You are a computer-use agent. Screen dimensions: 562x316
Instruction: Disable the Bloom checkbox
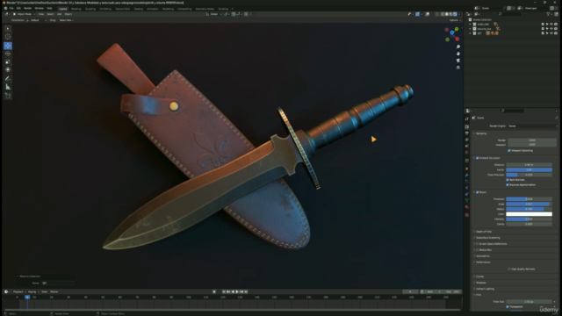[x=478, y=192]
